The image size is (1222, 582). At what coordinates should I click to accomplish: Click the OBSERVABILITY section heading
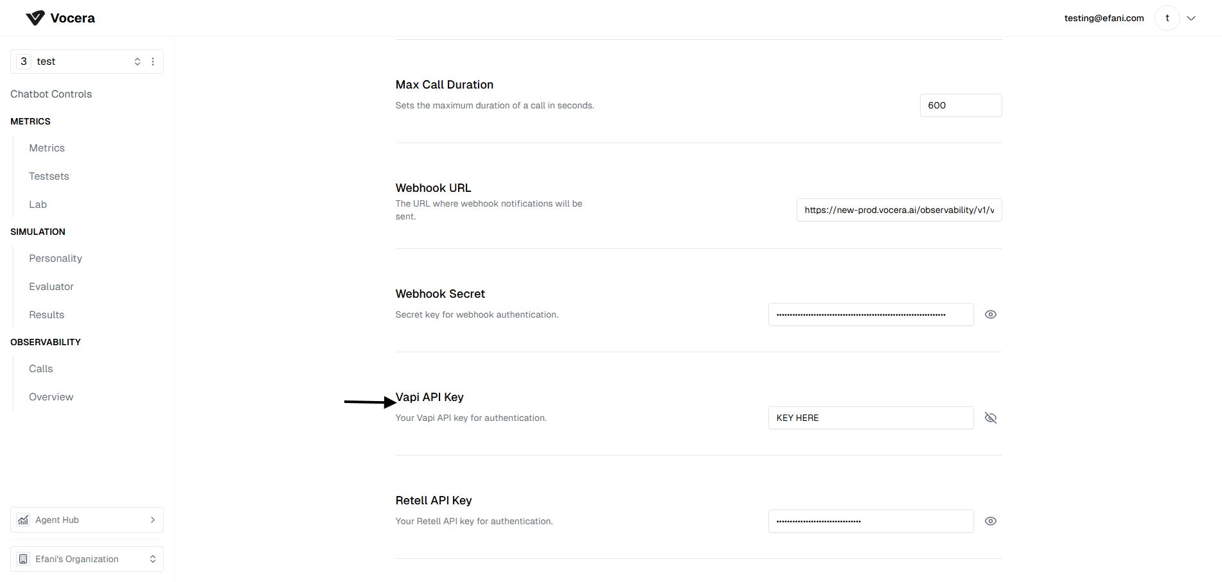click(46, 342)
